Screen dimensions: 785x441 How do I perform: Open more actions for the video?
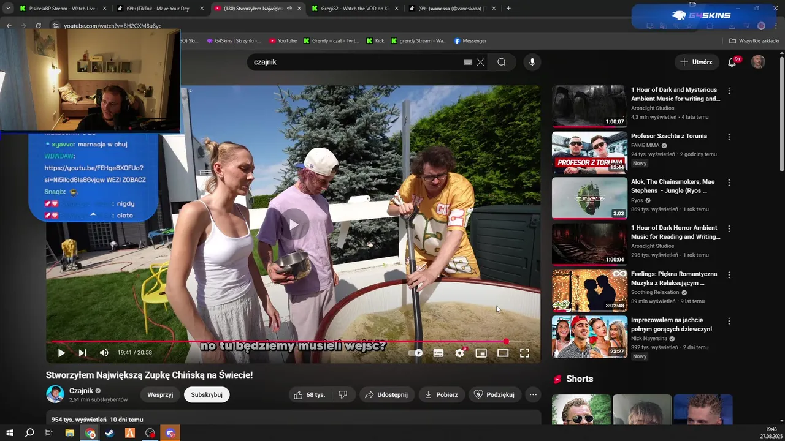(x=533, y=395)
